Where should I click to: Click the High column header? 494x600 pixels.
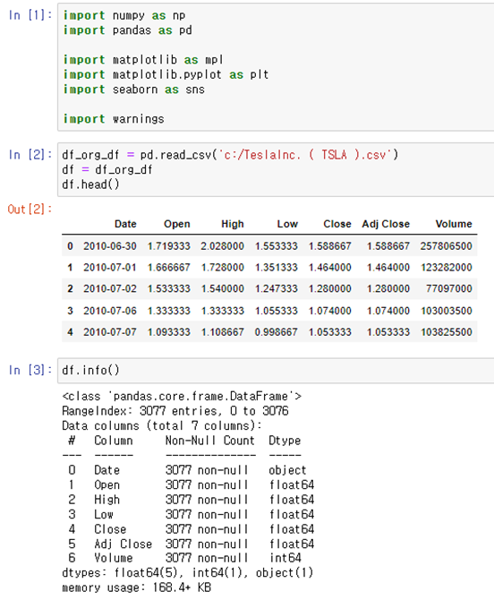coord(233,224)
